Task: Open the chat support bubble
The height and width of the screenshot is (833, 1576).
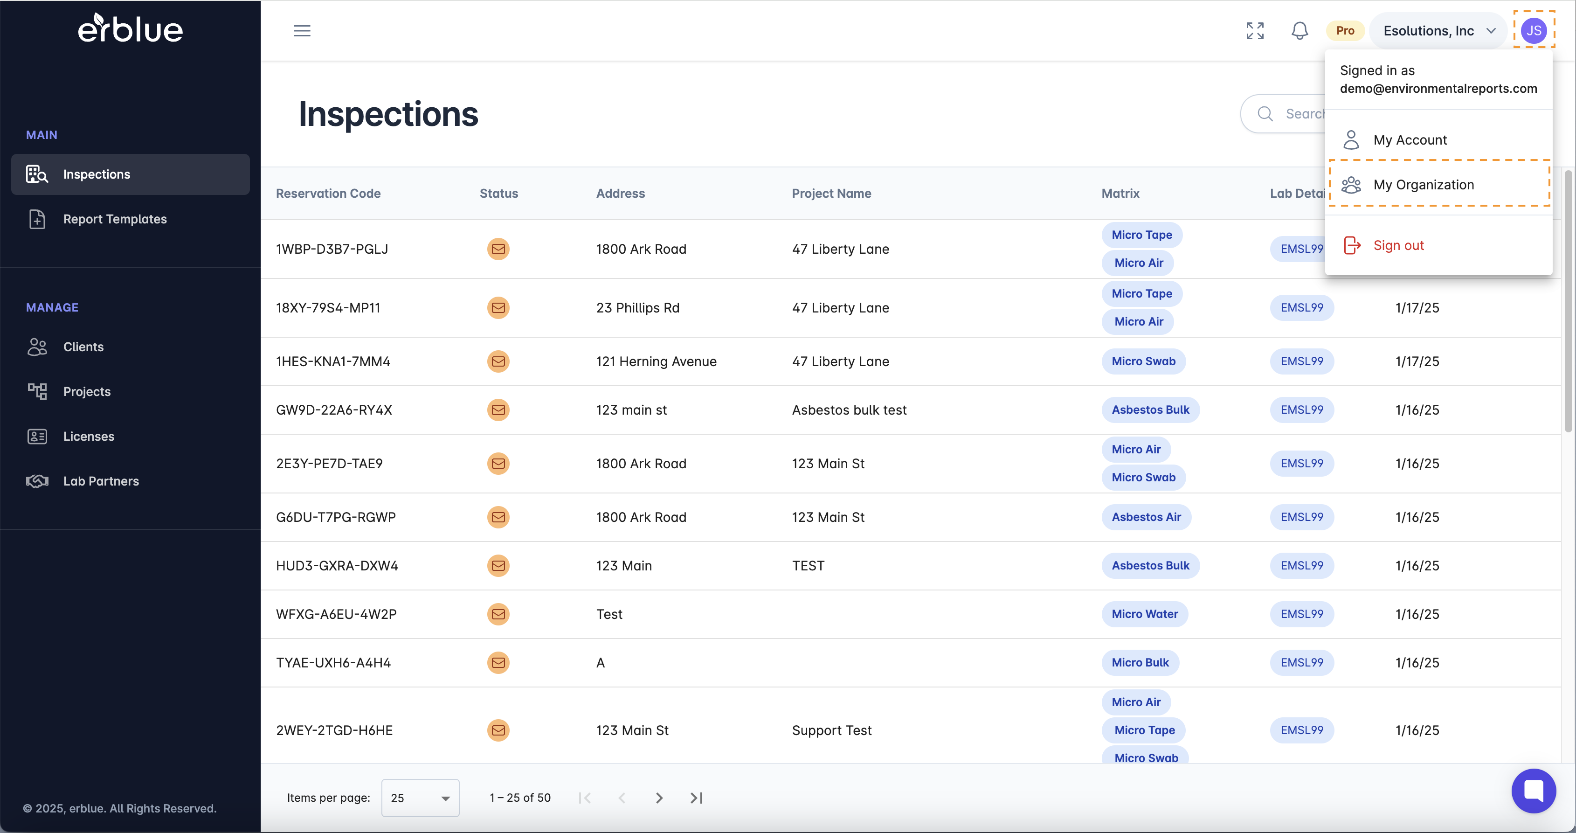Action: pos(1533,791)
